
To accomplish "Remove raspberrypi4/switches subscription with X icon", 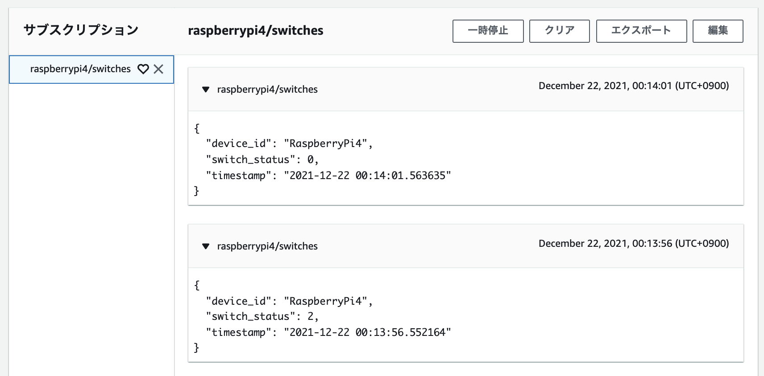I will click(x=158, y=69).
